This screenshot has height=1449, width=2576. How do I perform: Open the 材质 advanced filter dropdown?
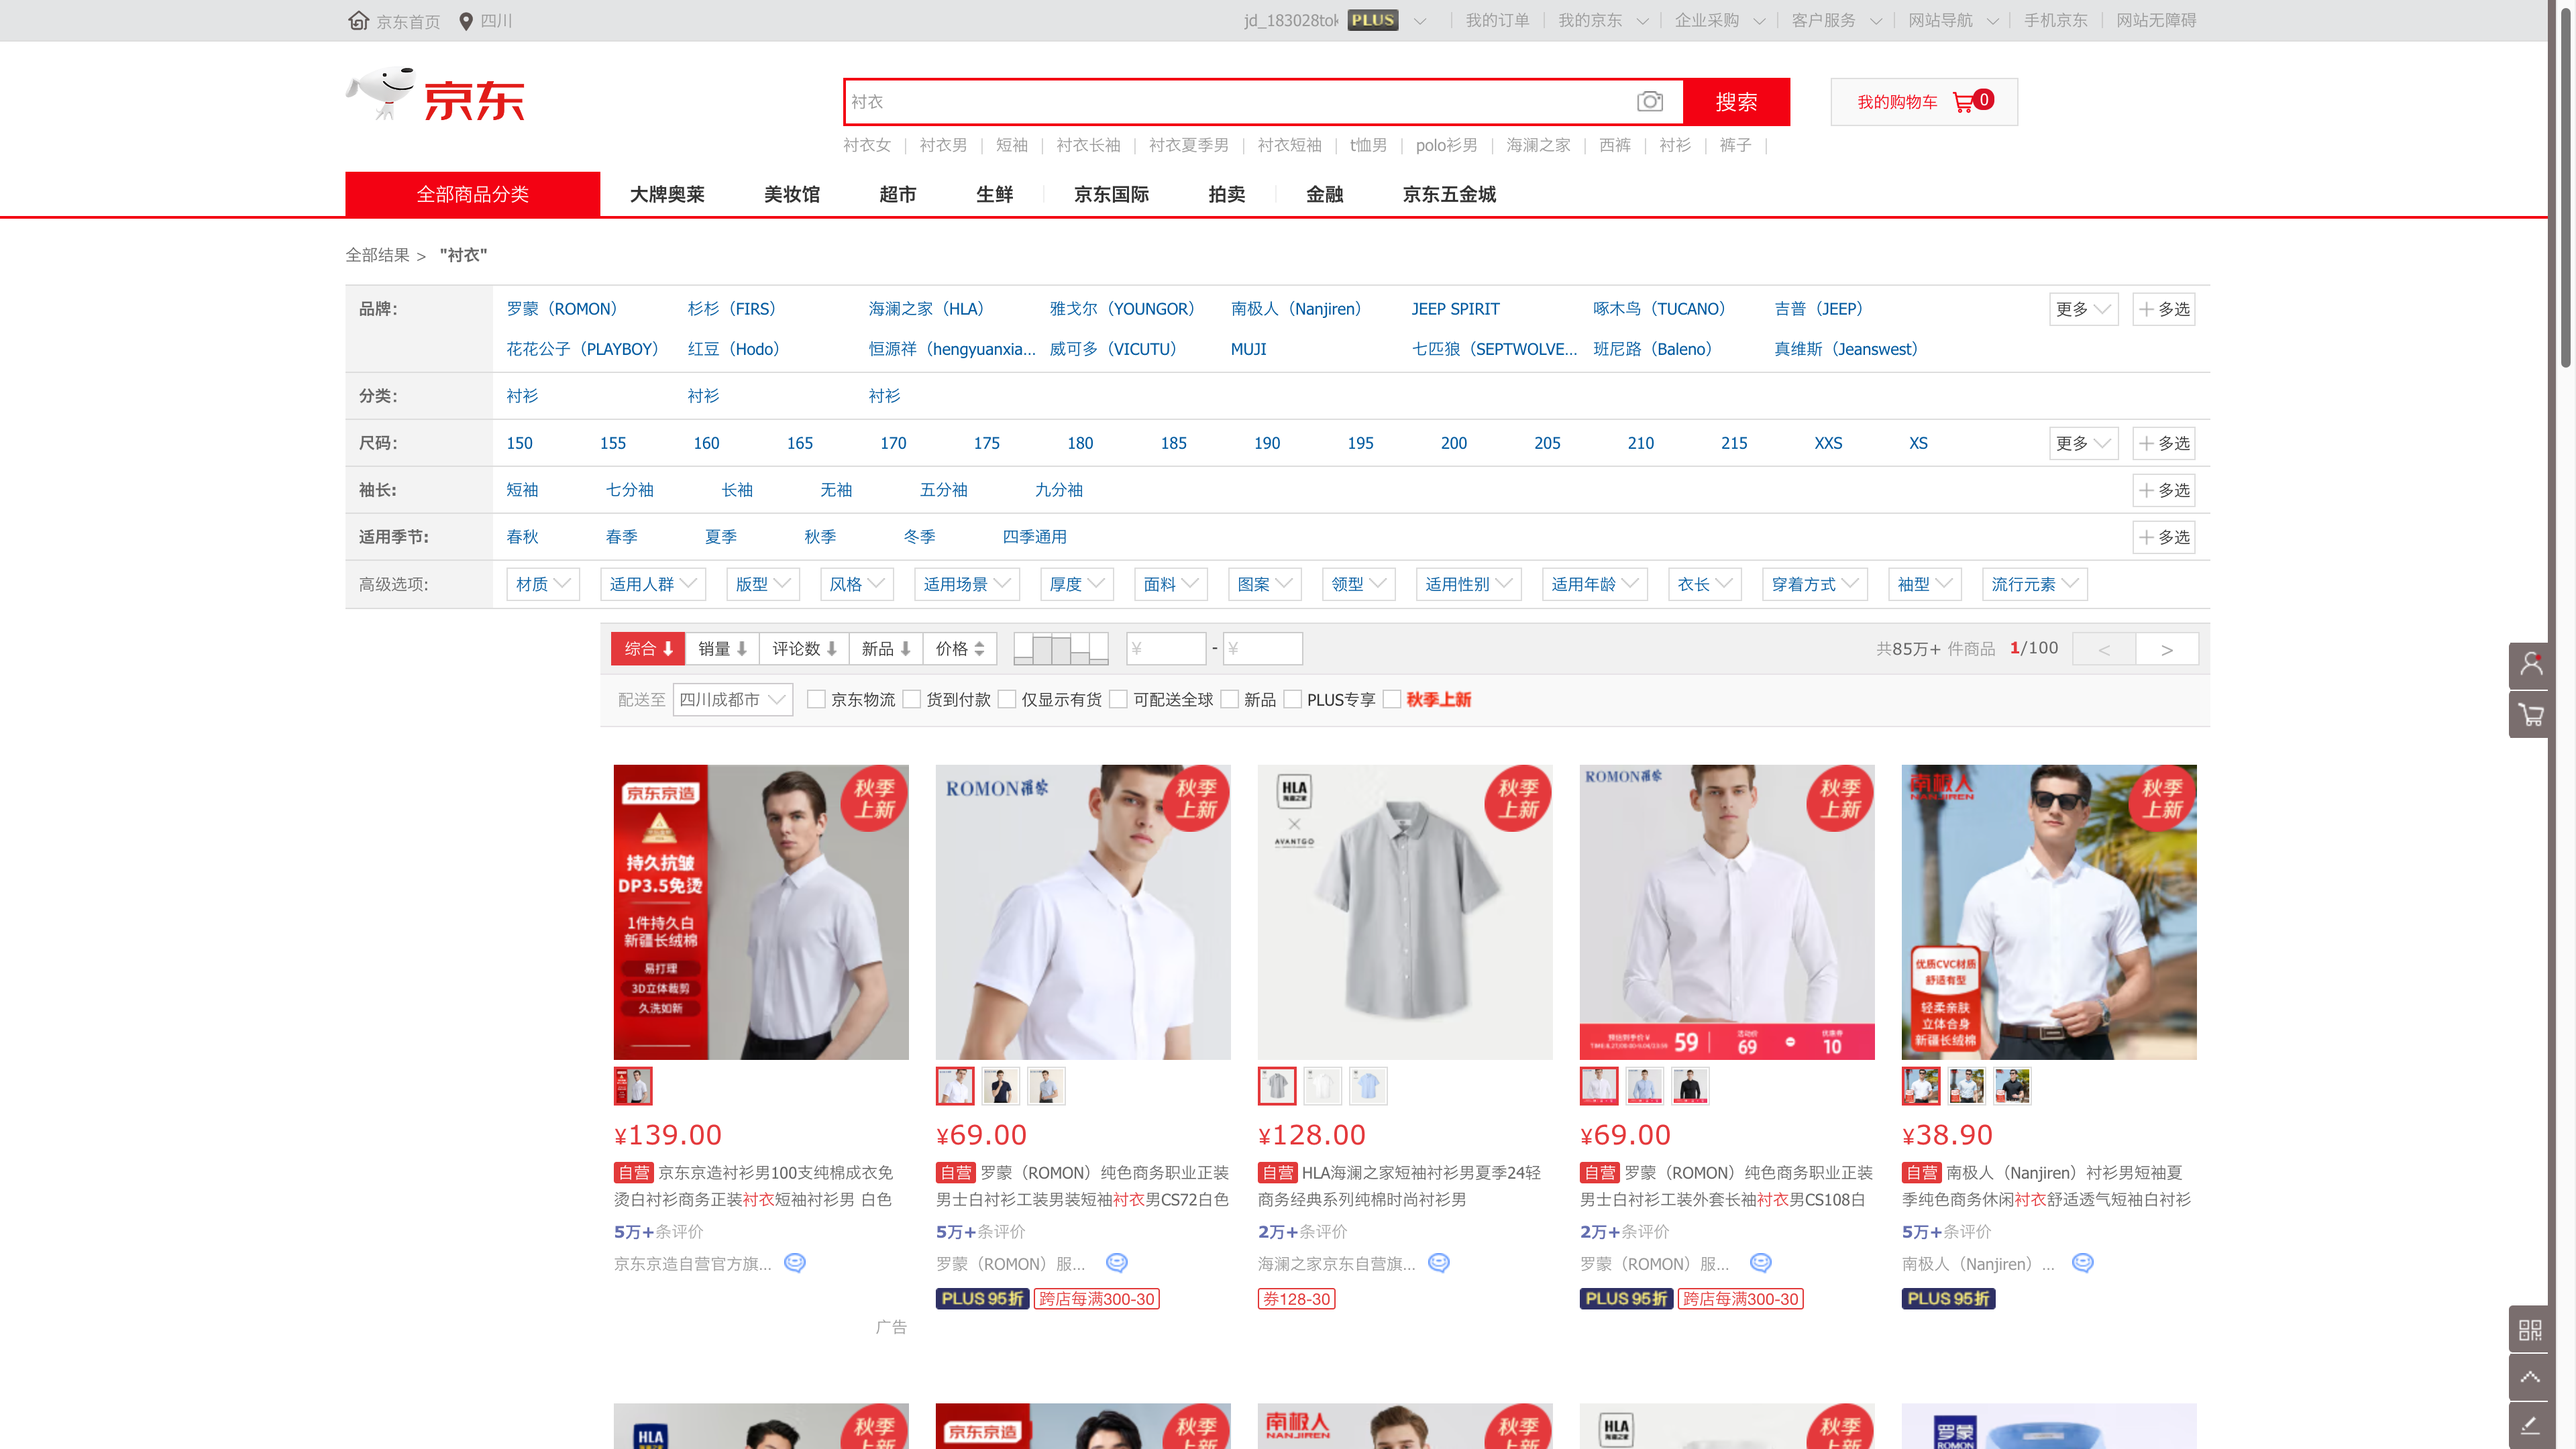click(543, 584)
